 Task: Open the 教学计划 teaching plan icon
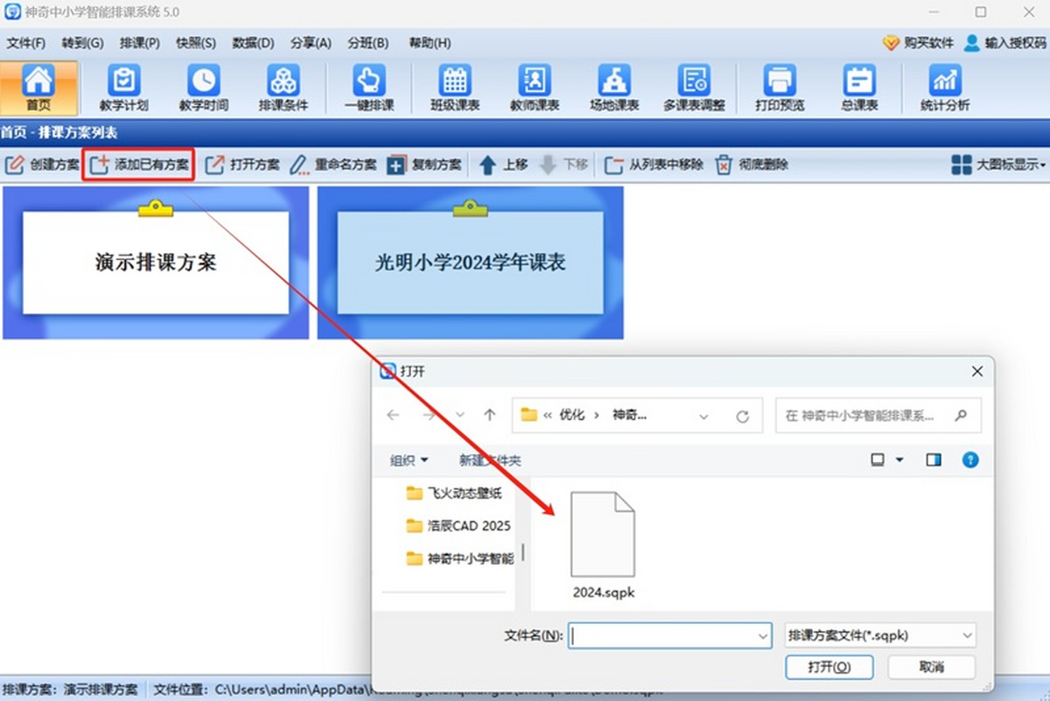123,88
